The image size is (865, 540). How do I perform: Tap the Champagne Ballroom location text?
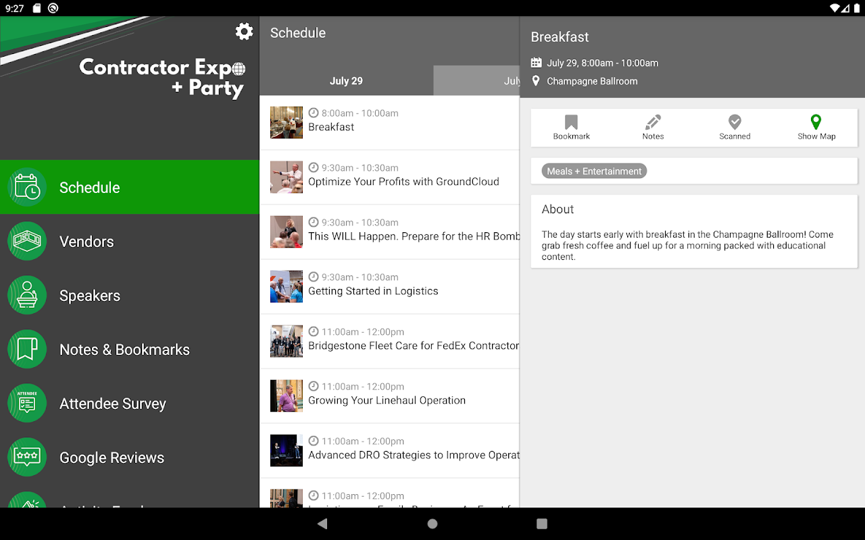(592, 81)
